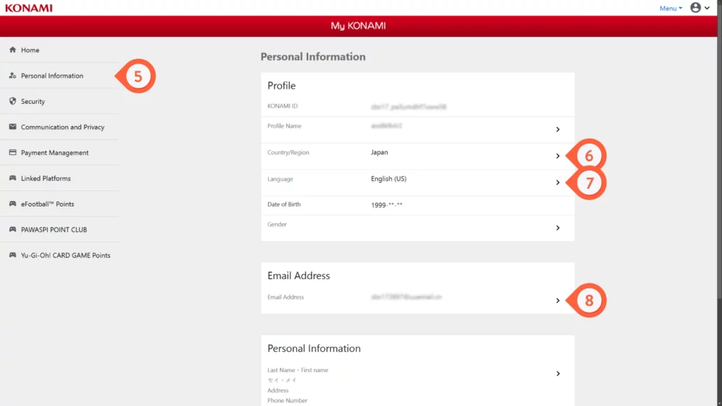Viewport: 722px width, 406px height.
Task: Expand the Language row chevron
Action: [x=558, y=183]
